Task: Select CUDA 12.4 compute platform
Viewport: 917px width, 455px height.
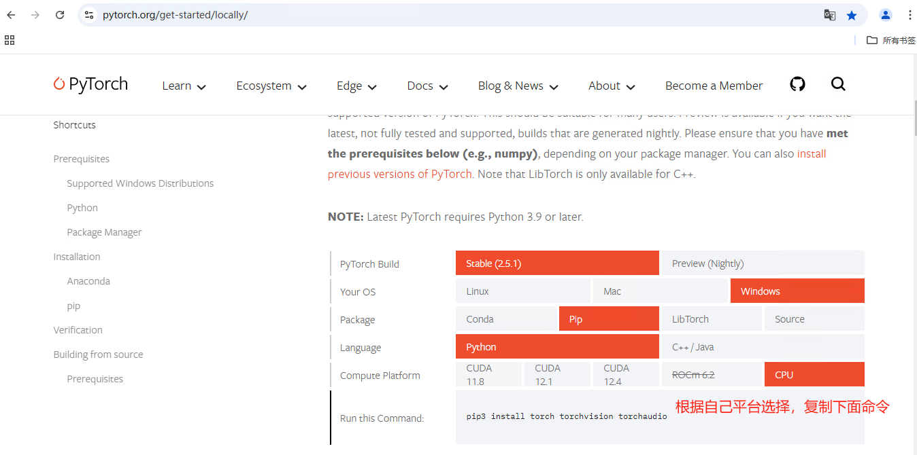Action: coord(626,374)
